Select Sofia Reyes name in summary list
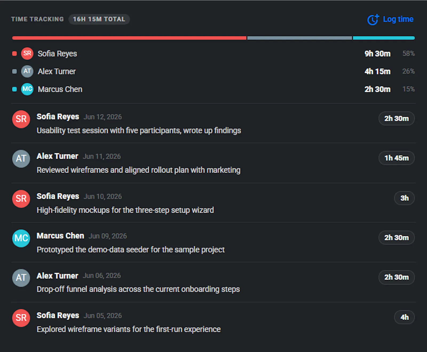Viewport: 427px width, 352px height. click(x=57, y=54)
